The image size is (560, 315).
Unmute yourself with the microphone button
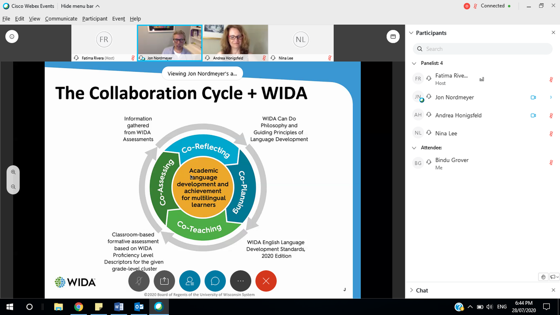click(x=139, y=281)
